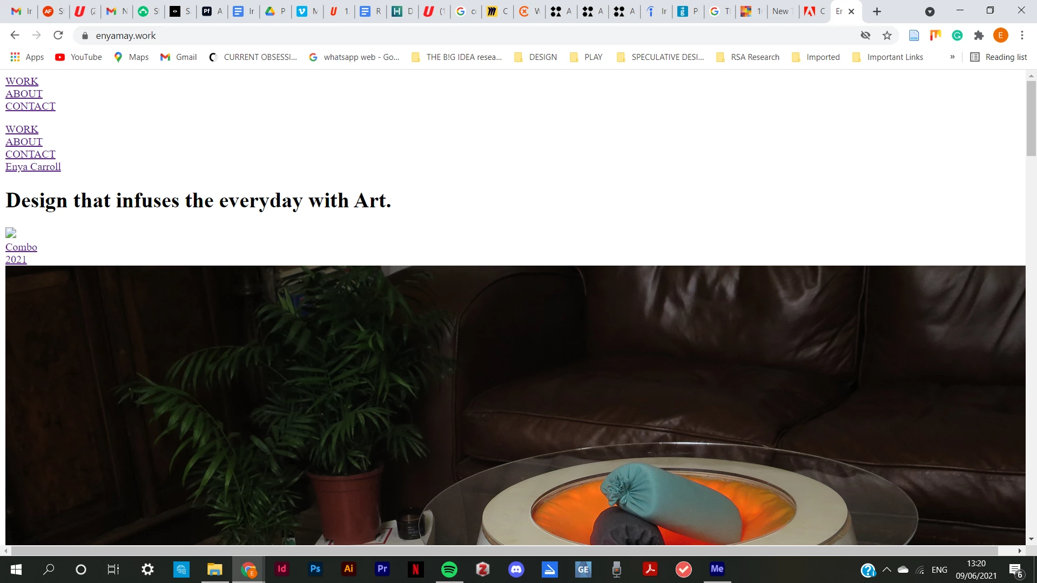Toggle the third-party cookies blocked eye icon
1037x583 pixels.
(x=865, y=36)
